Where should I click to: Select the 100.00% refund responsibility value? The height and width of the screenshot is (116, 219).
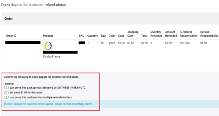pos(185,43)
